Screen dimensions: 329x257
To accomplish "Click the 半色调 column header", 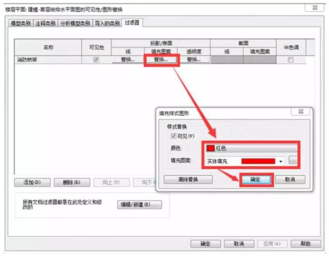I will tap(291, 47).
